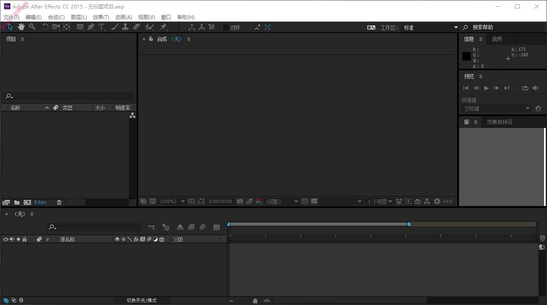Image resolution: width=547 pixels, height=305 pixels.
Task: Open the 空格键 shortcut dropdown
Action: click(x=496, y=108)
